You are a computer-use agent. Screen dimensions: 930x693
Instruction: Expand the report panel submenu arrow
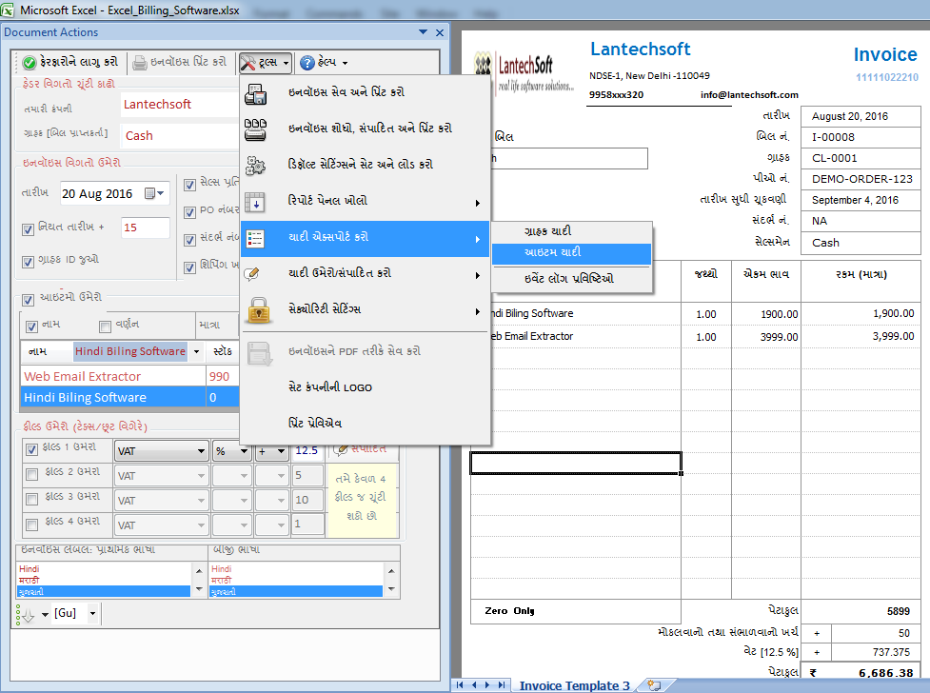[478, 203]
